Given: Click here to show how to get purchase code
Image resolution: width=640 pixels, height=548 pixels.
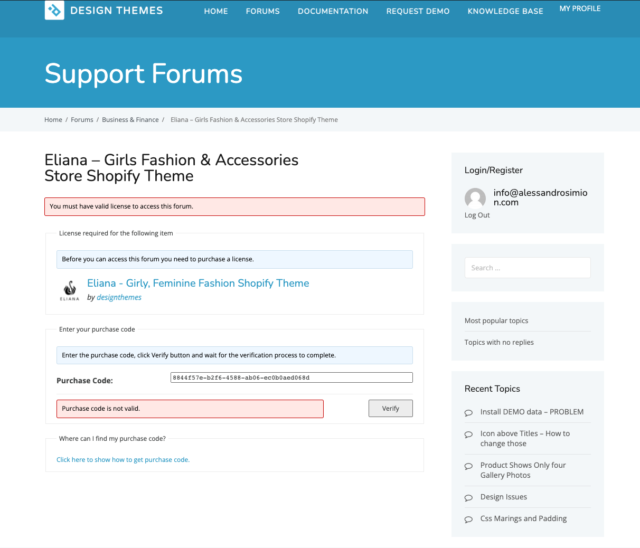Looking at the screenshot, I should click(123, 460).
